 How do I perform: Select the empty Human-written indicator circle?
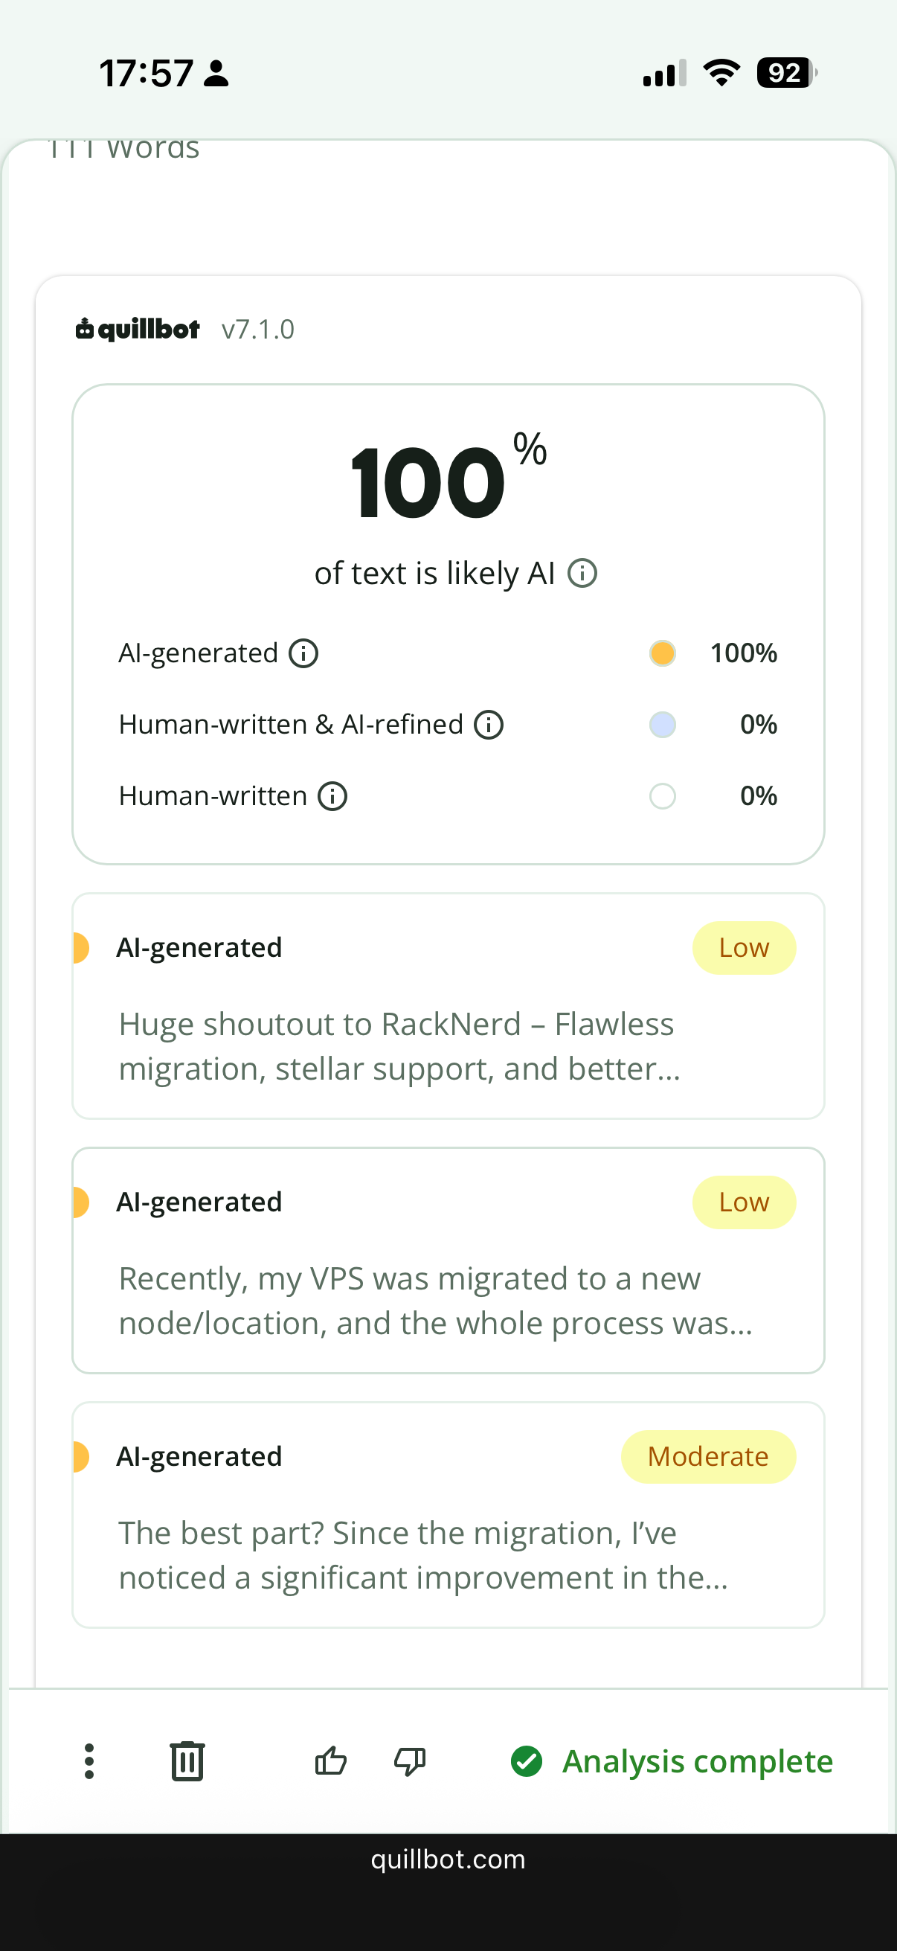coord(663,796)
